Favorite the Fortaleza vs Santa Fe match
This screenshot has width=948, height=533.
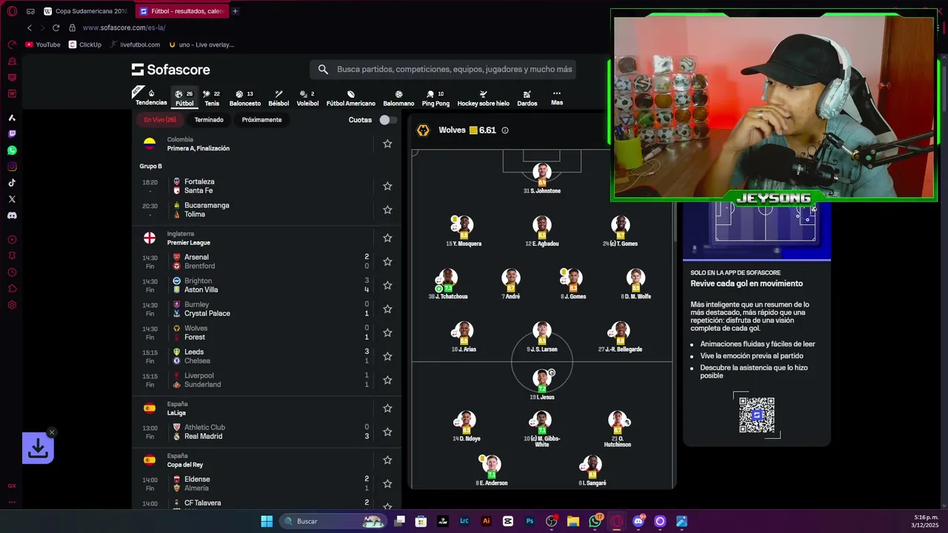click(x=387, y=186)
